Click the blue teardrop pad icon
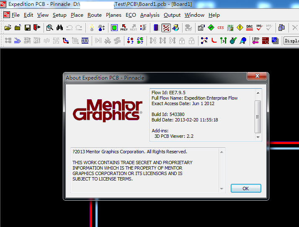This screenshot has width=299, height=227. click(243, 41)
